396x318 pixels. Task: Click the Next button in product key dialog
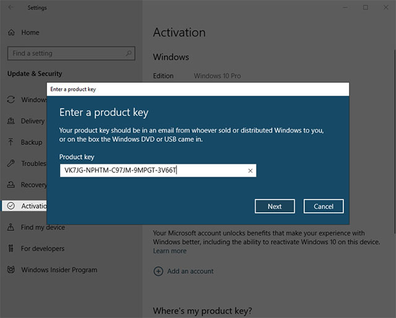tap(275, 206)
